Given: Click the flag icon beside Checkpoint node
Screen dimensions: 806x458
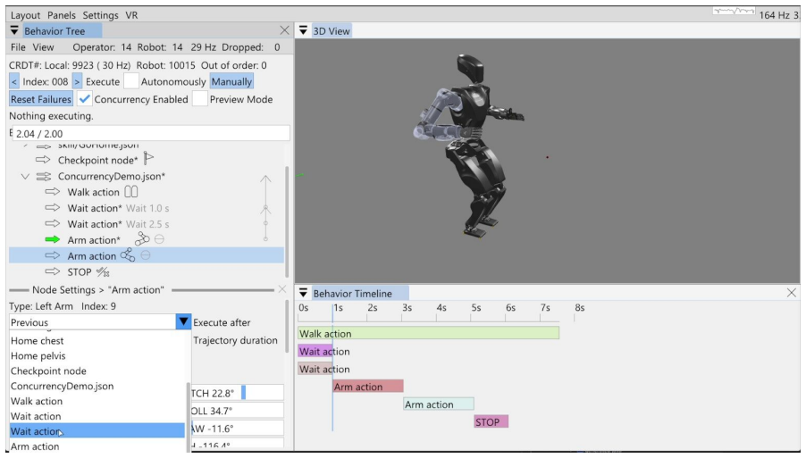Looking at the screenshot, I should 148,158.
